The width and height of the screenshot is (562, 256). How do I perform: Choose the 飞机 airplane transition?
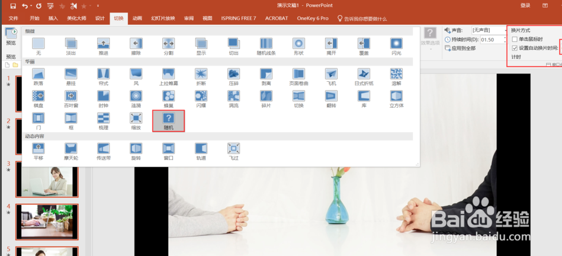click(x=331, y=76)
